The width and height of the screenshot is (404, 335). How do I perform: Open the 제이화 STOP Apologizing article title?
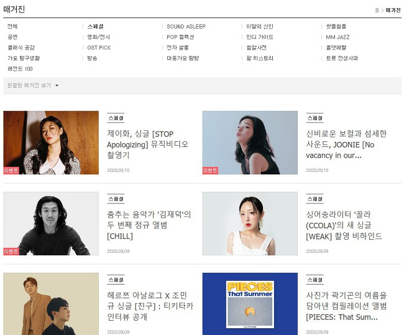click(148, 144)
